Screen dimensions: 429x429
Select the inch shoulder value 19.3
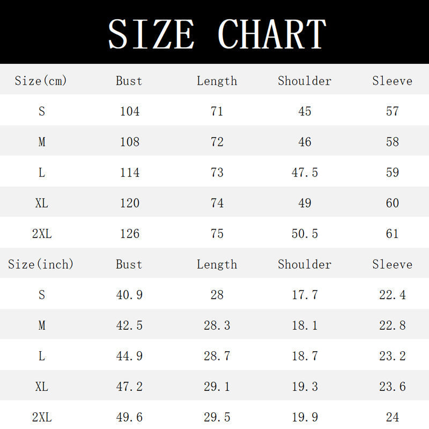pyautogui.click(x=305, y=387)
